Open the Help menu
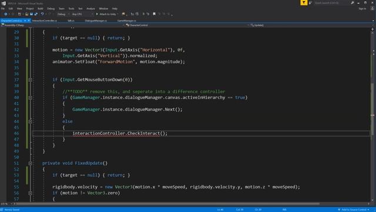Image resolution: width=376 pixels, height=212 pixels. [115, 8]
